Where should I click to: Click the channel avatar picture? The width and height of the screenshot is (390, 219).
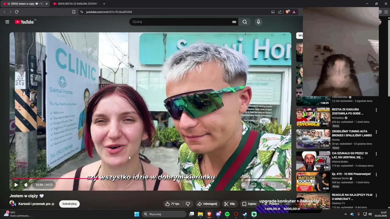click(12, 203)
